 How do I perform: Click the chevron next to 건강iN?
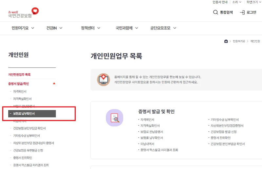(61, 28)
